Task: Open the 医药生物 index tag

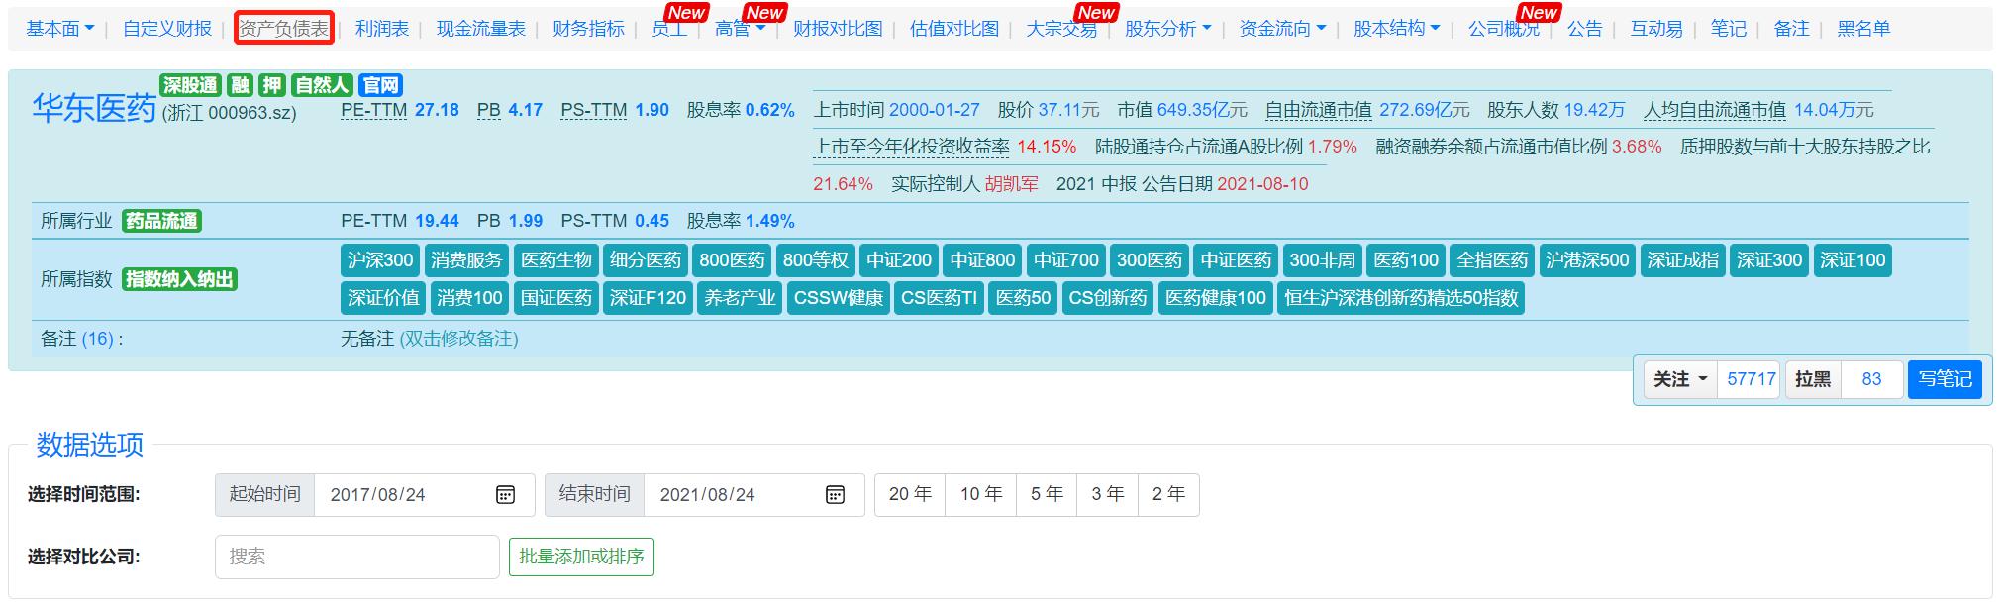Action: pyautogui.click(x=556, y=260)
